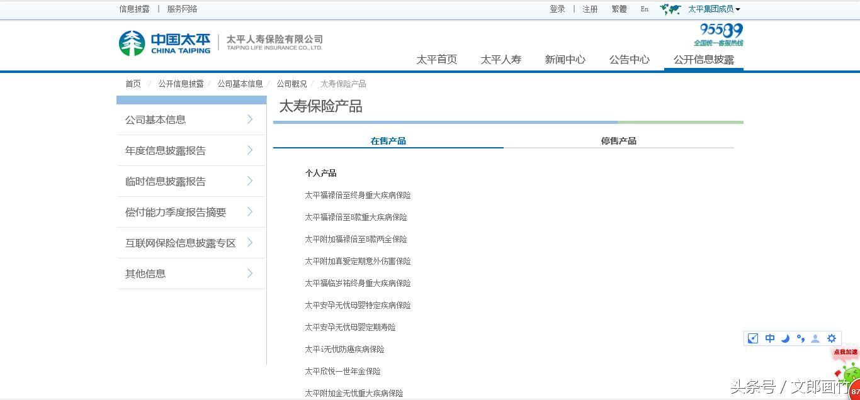Click the 中 Chinese conversion icon in the widget
The width and height of the screenshot is (860, 400).
[769, 338]
